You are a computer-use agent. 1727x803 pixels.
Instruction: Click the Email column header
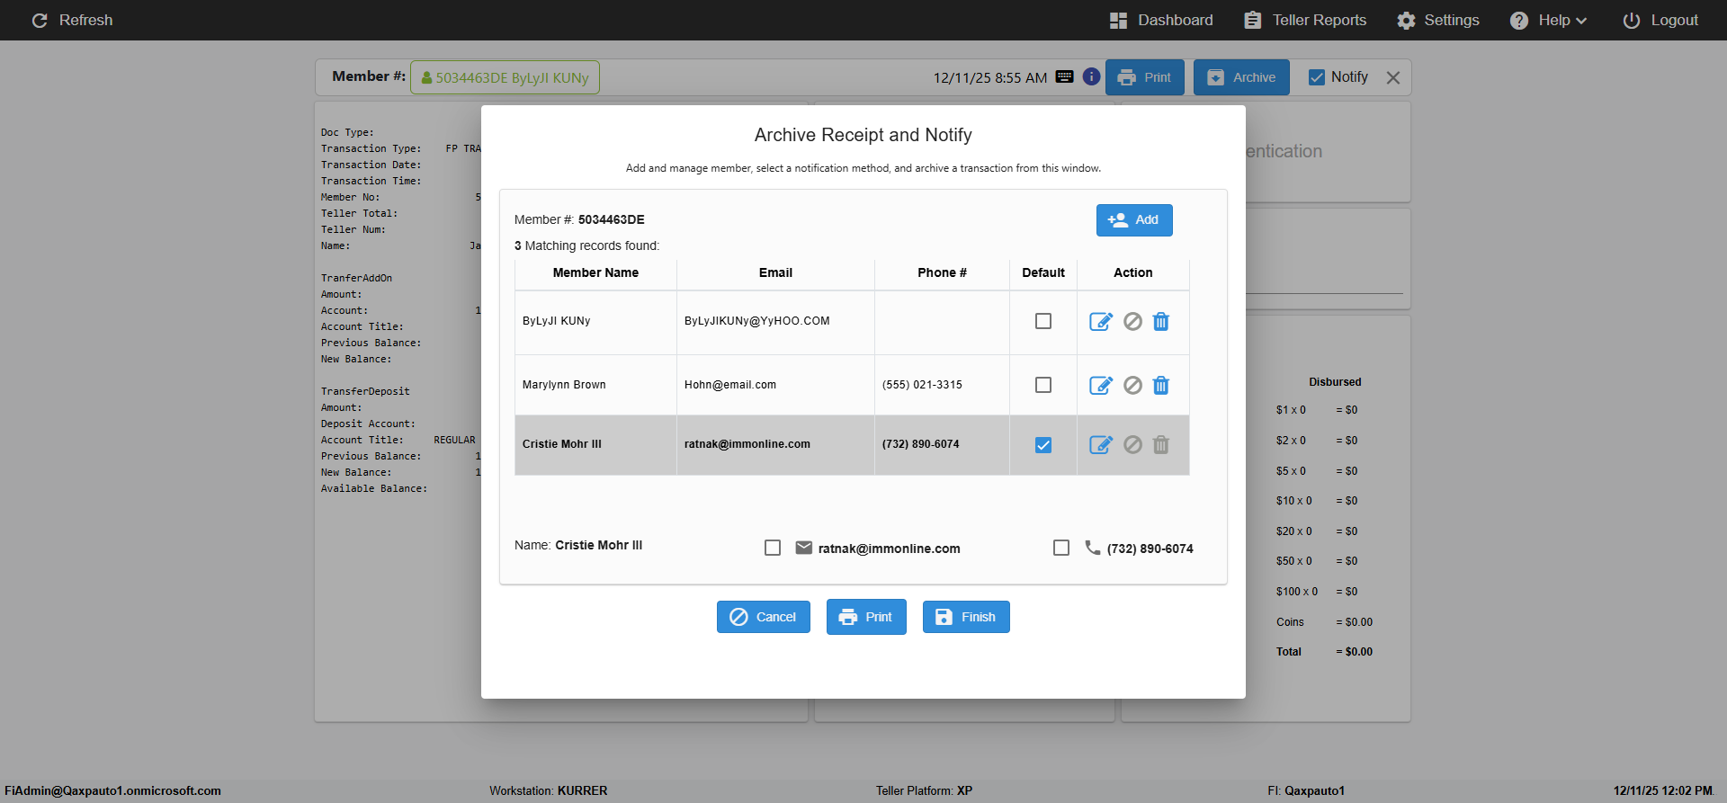point(775,272)
